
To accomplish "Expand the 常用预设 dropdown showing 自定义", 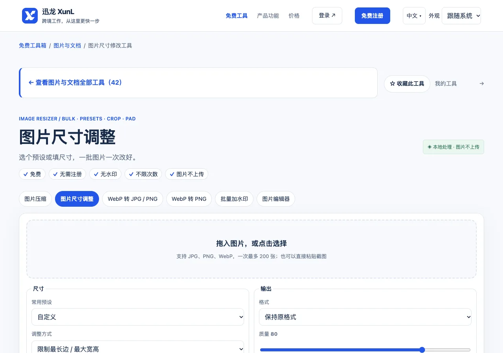I will [x=138, y=317].
